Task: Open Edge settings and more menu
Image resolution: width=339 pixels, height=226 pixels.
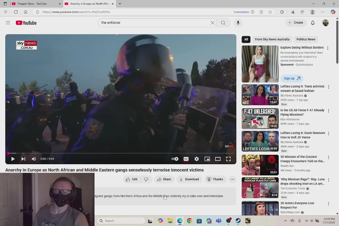Action: click(x=323, y=12)
